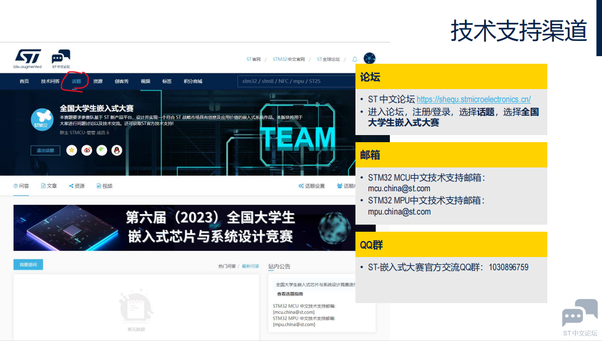Click the ST中文论坛 chat bubble logo in header

[61, 59]
